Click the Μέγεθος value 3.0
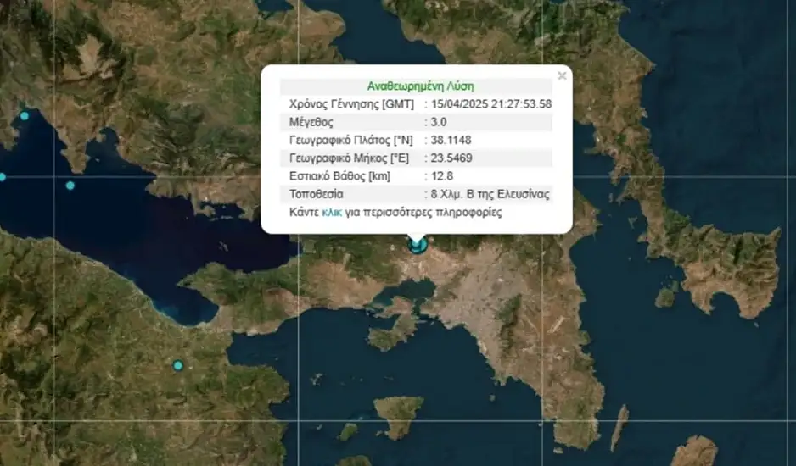Viewport: 796px width, 466px height. point(439,122)
